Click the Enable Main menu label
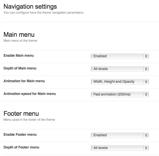Viewport: 159px width, 156px height. pyautogui.click(x=19, y=56)
